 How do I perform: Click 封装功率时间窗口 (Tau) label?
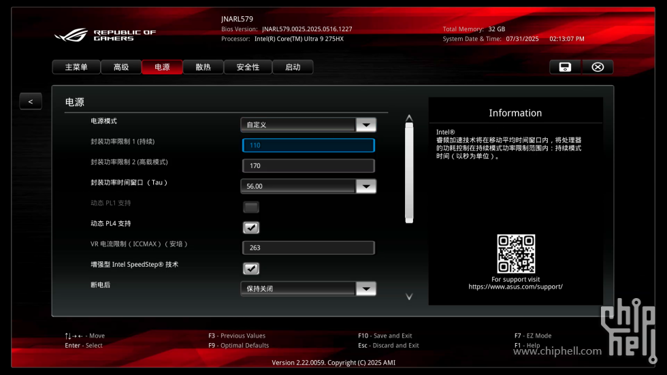point(129,182)
